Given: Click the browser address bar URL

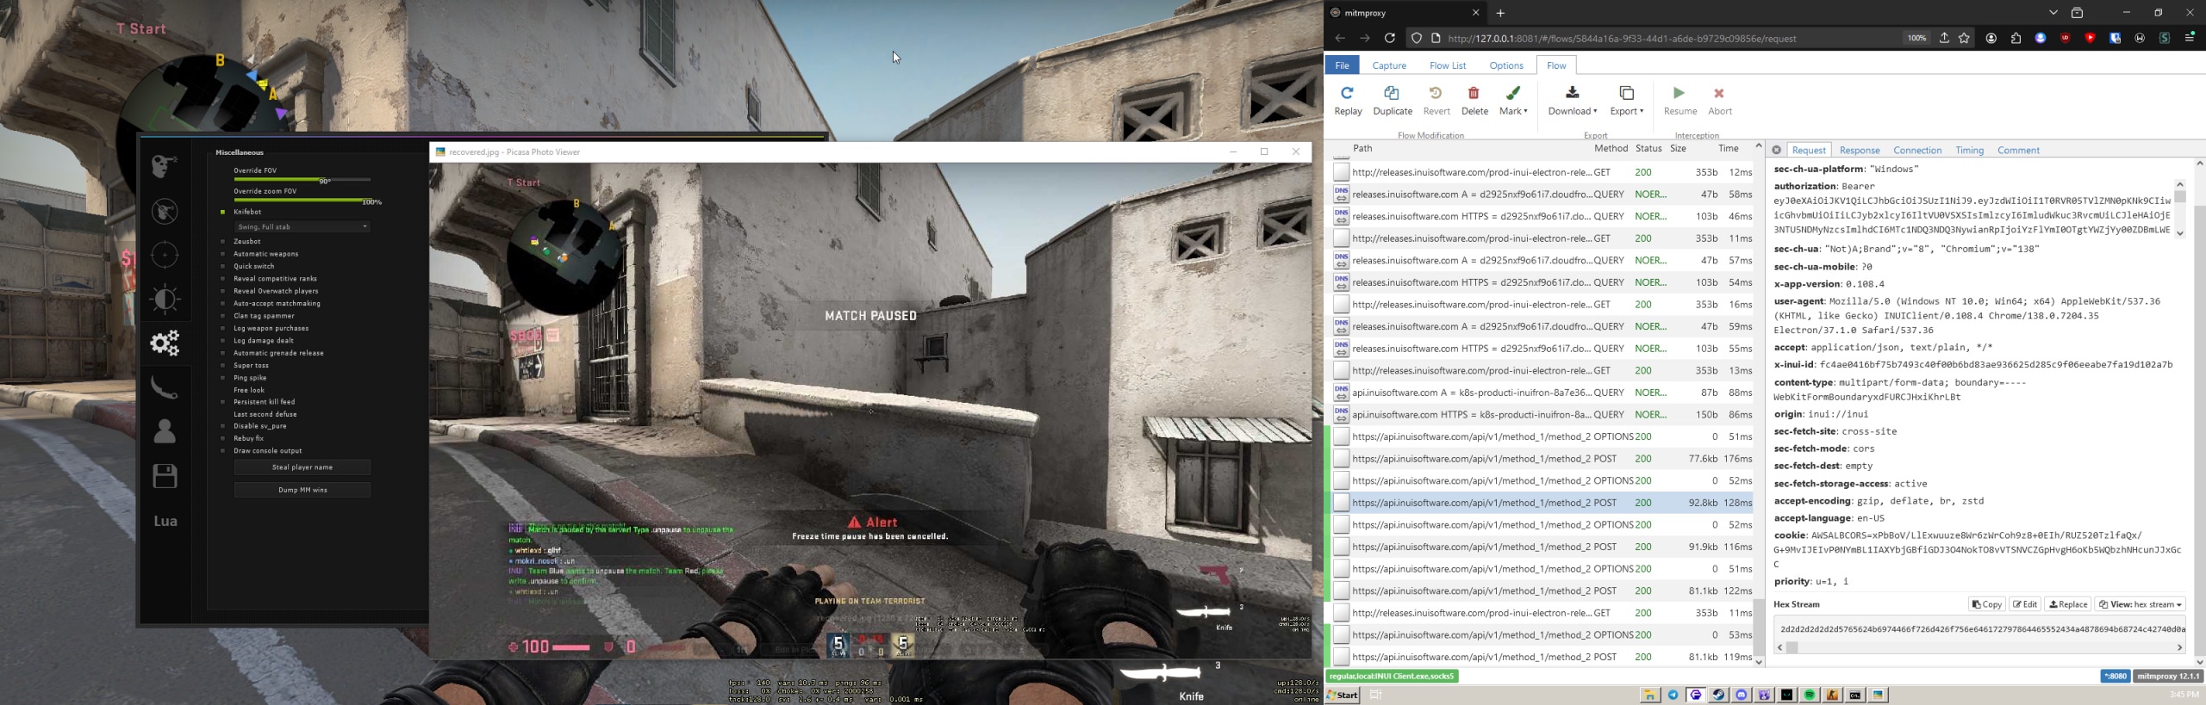Looking at the screenshot, I should click(x=1622, y=38).
